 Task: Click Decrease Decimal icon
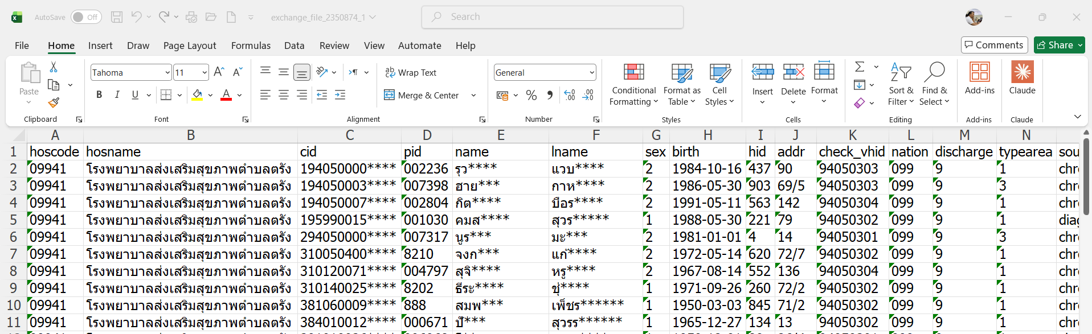588,95
